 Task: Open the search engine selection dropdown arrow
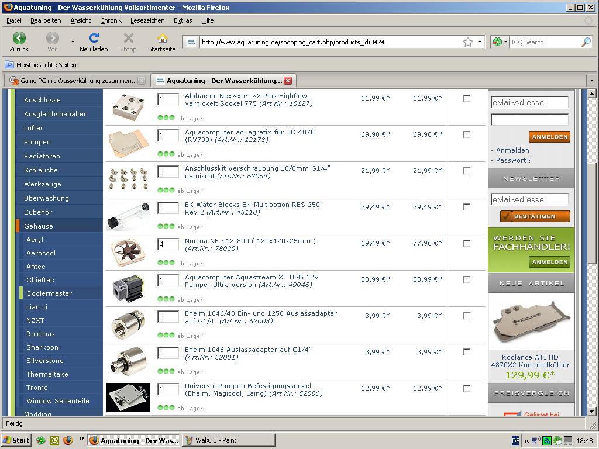(x=505, y=42)
